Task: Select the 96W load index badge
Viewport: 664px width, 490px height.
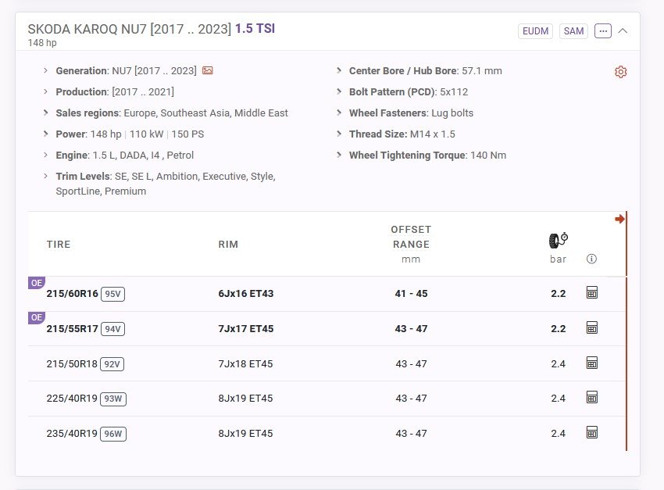Action: 113,434
